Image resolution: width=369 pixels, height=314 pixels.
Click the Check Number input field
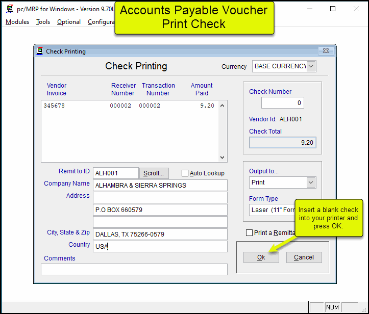282,103
